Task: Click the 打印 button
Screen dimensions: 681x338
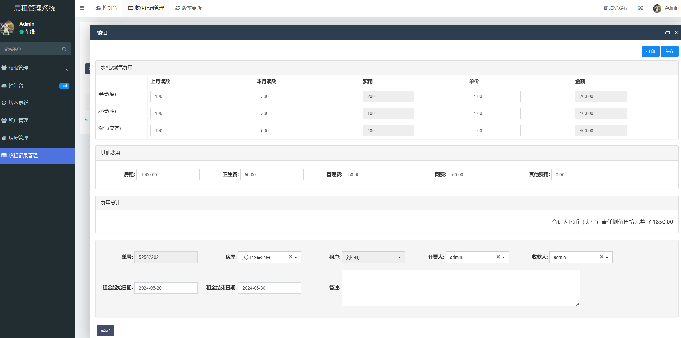Action: coord(650,51)
